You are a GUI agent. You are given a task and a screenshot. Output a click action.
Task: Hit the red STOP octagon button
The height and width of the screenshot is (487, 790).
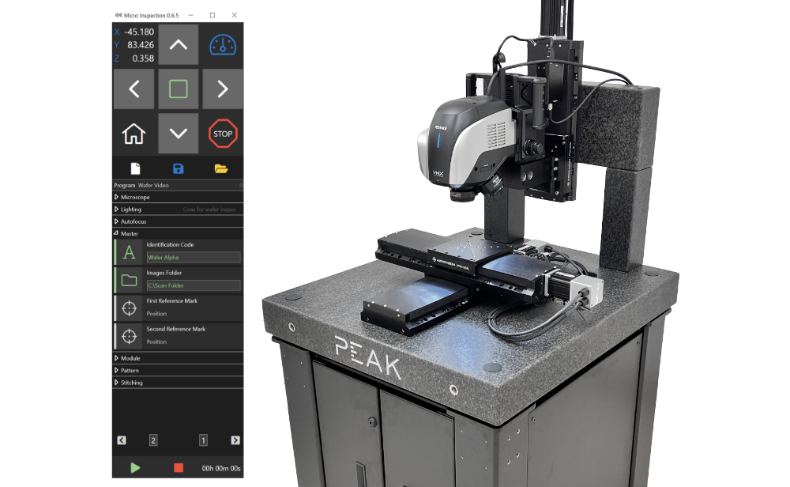(x=223, y=134)
